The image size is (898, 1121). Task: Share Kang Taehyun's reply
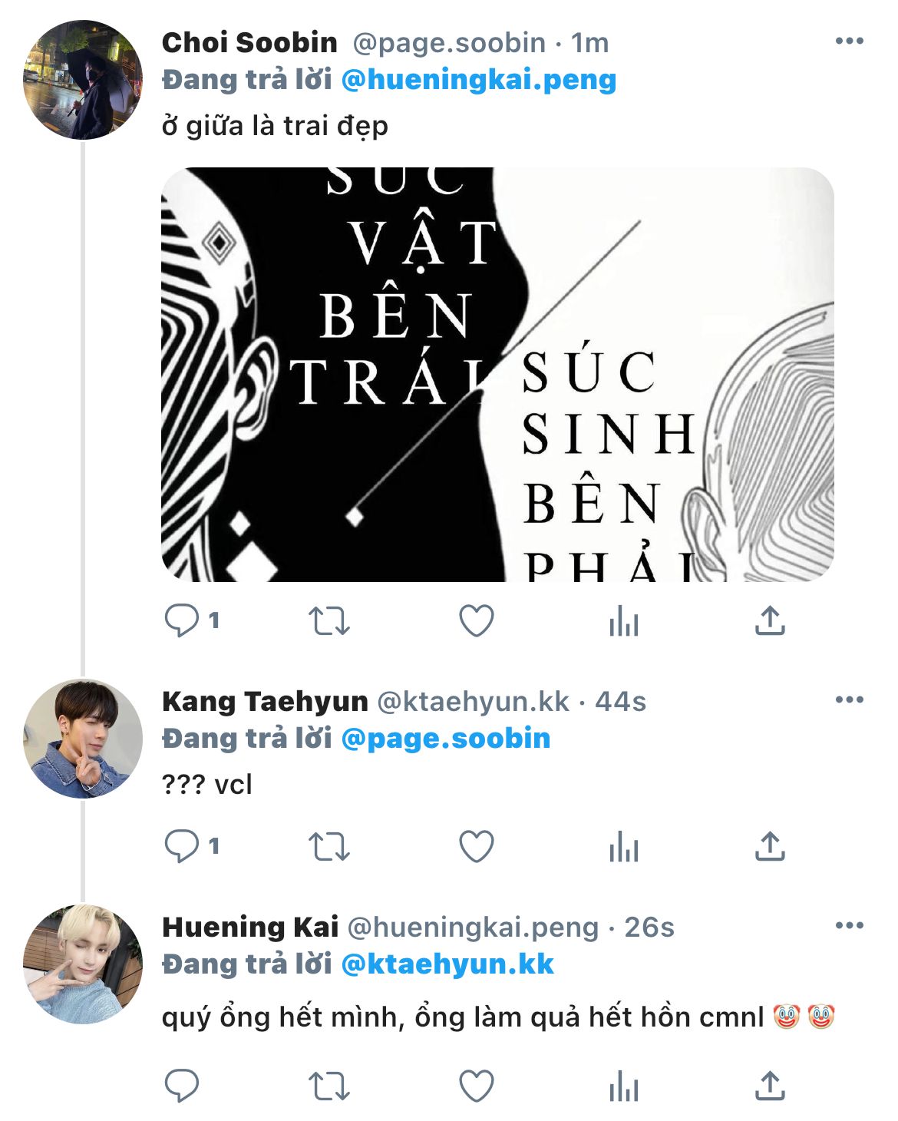coord(770,846)
